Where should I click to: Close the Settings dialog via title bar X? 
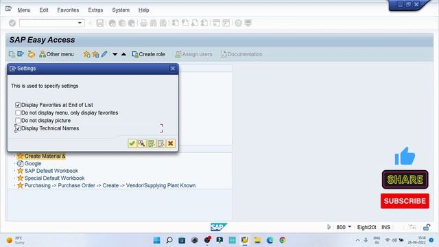tap(173, 69)
